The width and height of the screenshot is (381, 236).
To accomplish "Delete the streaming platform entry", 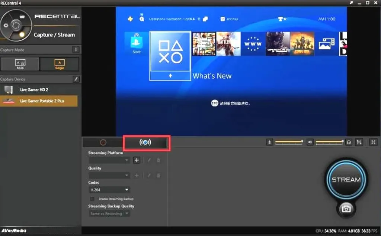I will point(159,160).
